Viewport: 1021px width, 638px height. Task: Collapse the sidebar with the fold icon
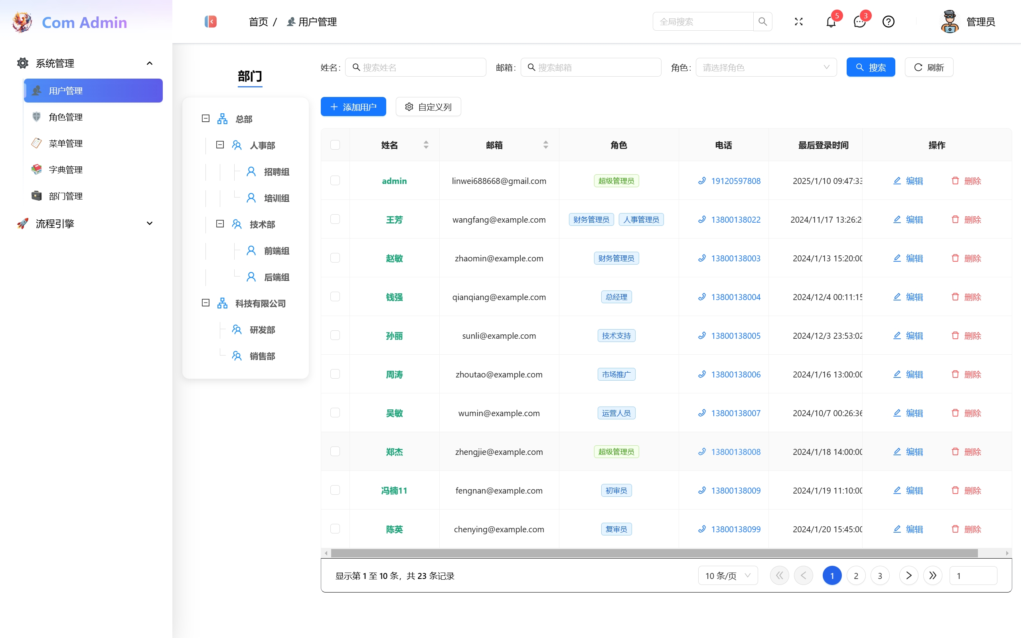[x=210, y=21]
